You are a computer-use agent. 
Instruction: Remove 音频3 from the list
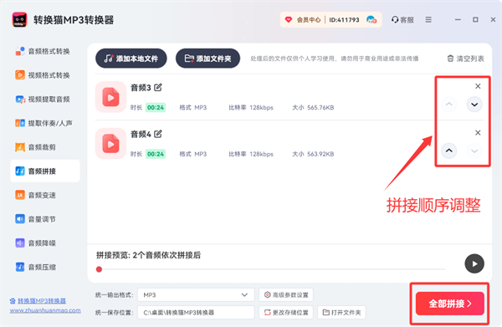click(x=478, y=86)
